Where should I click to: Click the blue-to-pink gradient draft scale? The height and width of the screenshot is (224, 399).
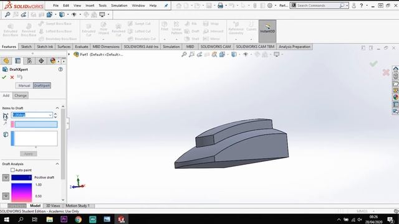pos(21,192)
